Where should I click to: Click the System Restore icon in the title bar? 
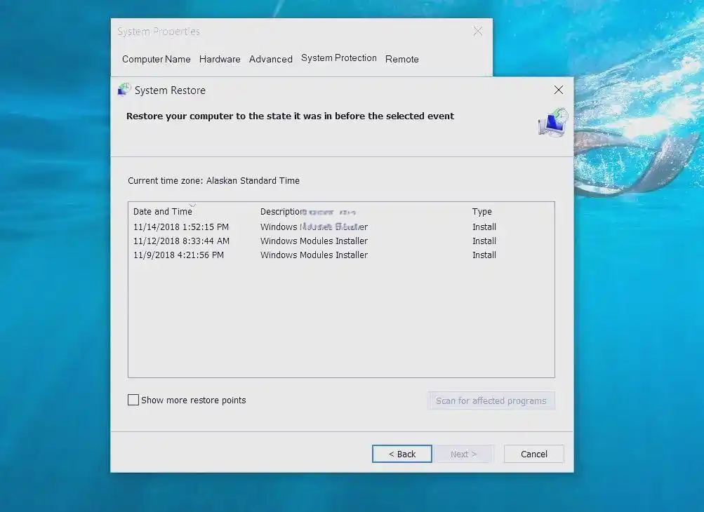[124, 89]
